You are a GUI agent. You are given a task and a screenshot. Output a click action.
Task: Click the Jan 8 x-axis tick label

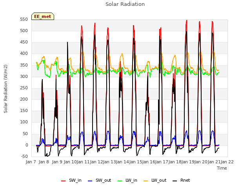tap(44, 162)
